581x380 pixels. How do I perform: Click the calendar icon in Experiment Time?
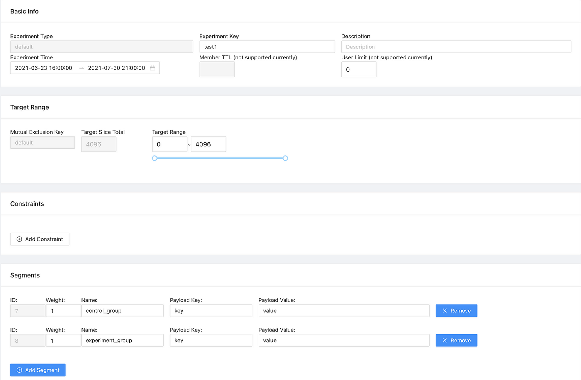pos(153,68)
